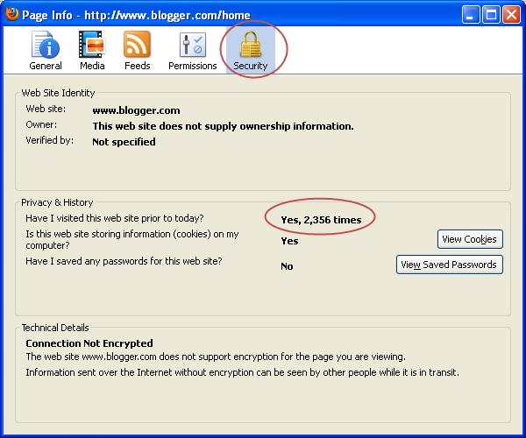Switch to the Media tab
The image size is (526, 438).
[x=92, y=50]
